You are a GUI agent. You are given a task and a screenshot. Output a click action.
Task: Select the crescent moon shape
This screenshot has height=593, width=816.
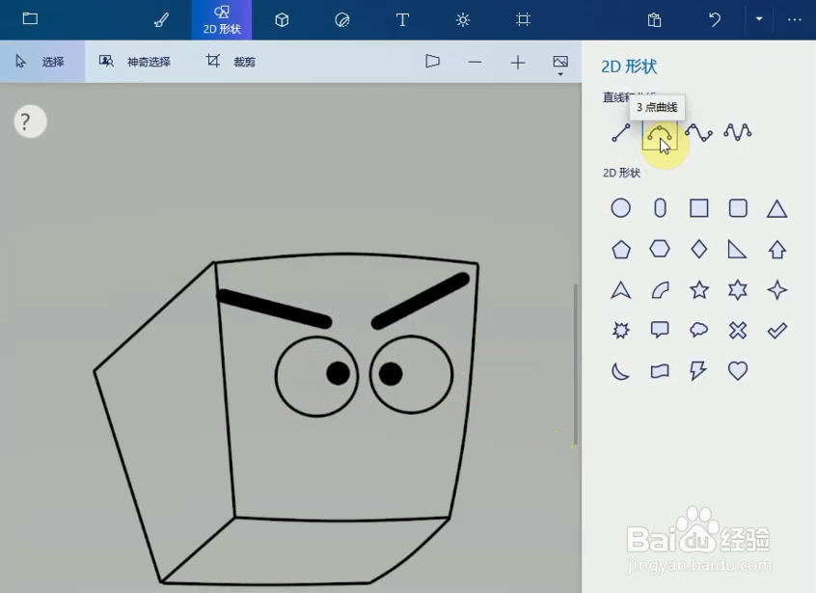[x=620, y=370]
